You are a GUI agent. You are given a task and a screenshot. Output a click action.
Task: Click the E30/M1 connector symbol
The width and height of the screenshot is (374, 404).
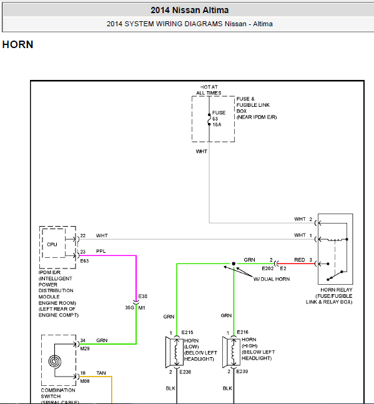tap(136, 302)
